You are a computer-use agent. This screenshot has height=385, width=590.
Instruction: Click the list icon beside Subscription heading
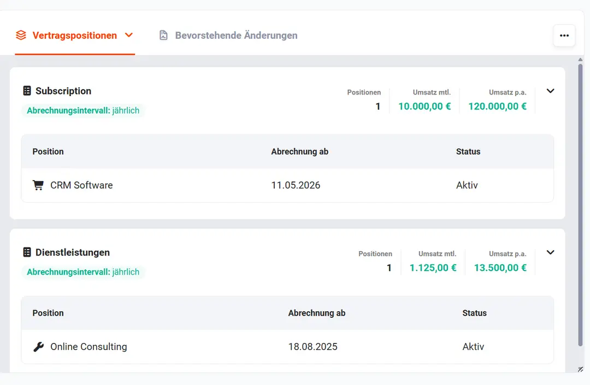coord(27,91)
